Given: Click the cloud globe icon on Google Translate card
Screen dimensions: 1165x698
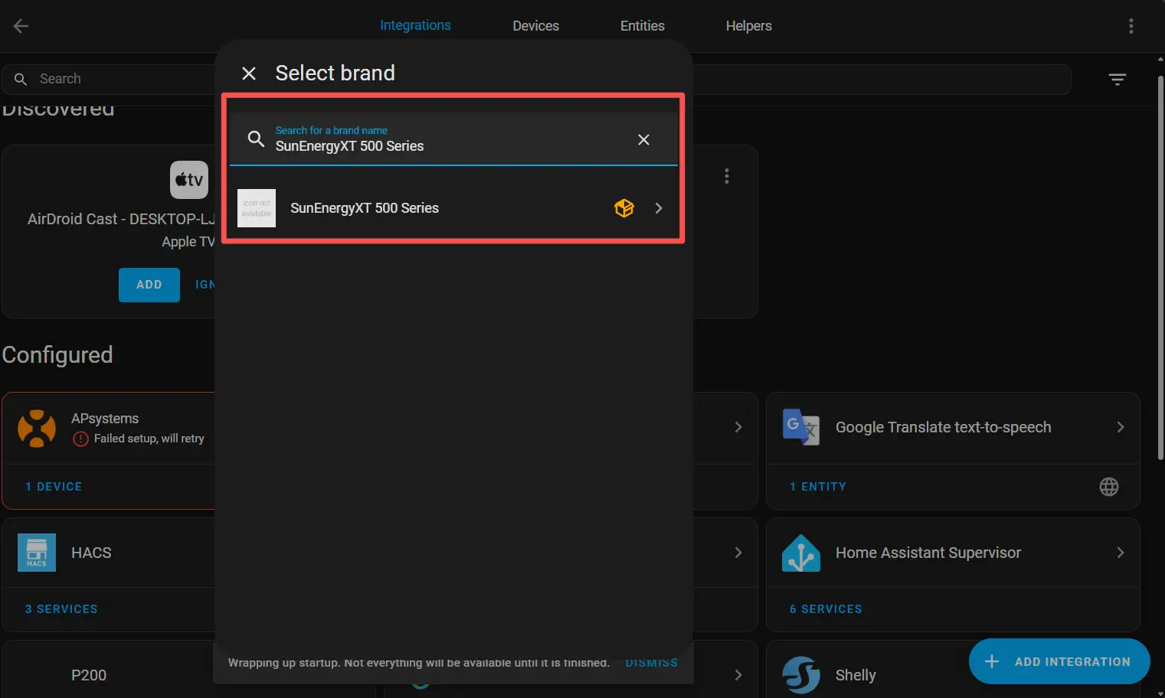Looking at the screenshot, I should click(1108, 487).
